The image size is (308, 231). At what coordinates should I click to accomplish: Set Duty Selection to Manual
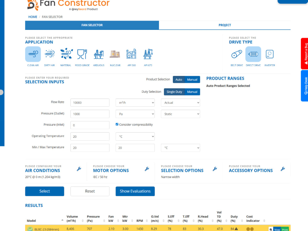(x=192, y=92)
